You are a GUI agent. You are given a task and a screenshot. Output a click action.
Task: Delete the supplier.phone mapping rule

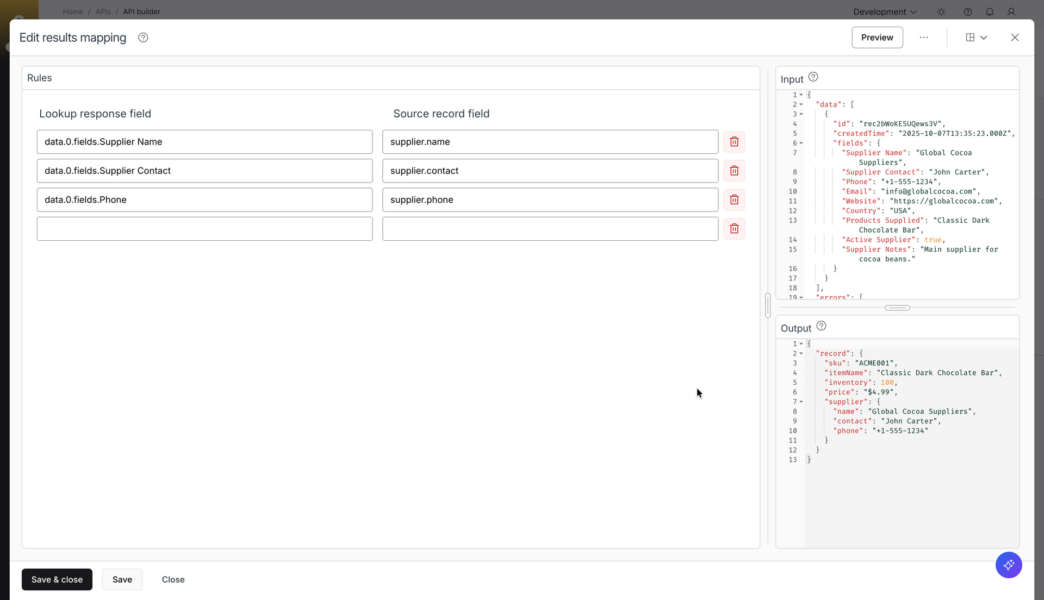(734, 199)
